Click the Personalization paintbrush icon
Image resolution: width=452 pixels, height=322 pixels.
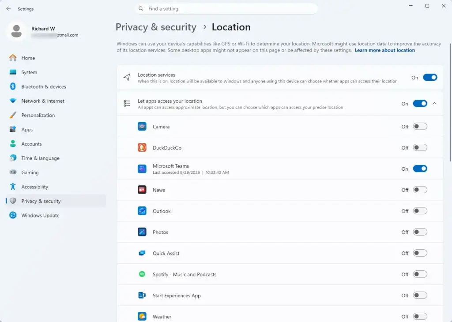coord(13,115)
